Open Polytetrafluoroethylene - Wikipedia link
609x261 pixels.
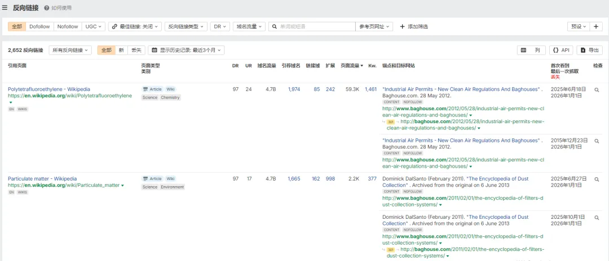pyautogui.click(x=48, y=89)
